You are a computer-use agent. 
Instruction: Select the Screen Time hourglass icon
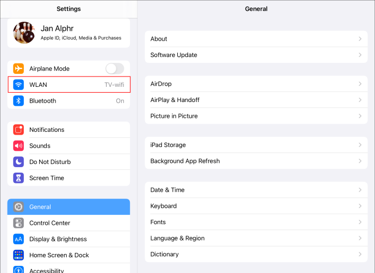(x=18, y=178)
